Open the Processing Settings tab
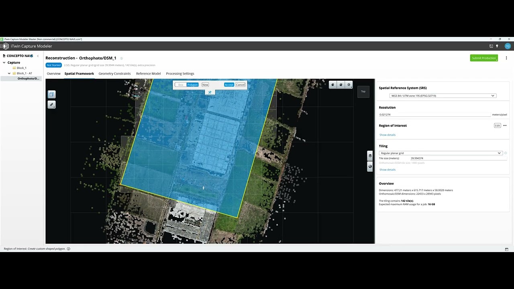Viewport: 514px width, 289px height. pyautogui.click(x=180, y=73)
